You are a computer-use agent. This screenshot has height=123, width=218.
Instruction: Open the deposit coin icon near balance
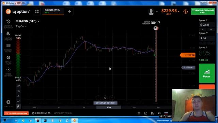[185, 11]
